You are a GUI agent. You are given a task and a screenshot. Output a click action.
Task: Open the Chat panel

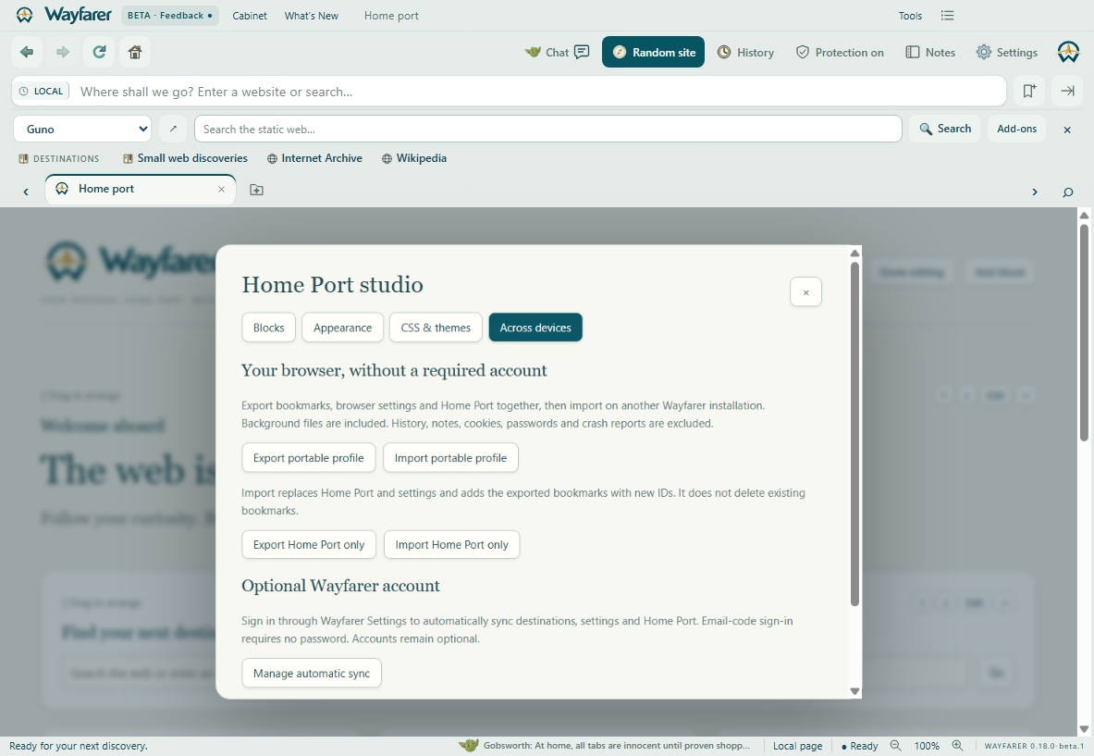tap(558, 53)
